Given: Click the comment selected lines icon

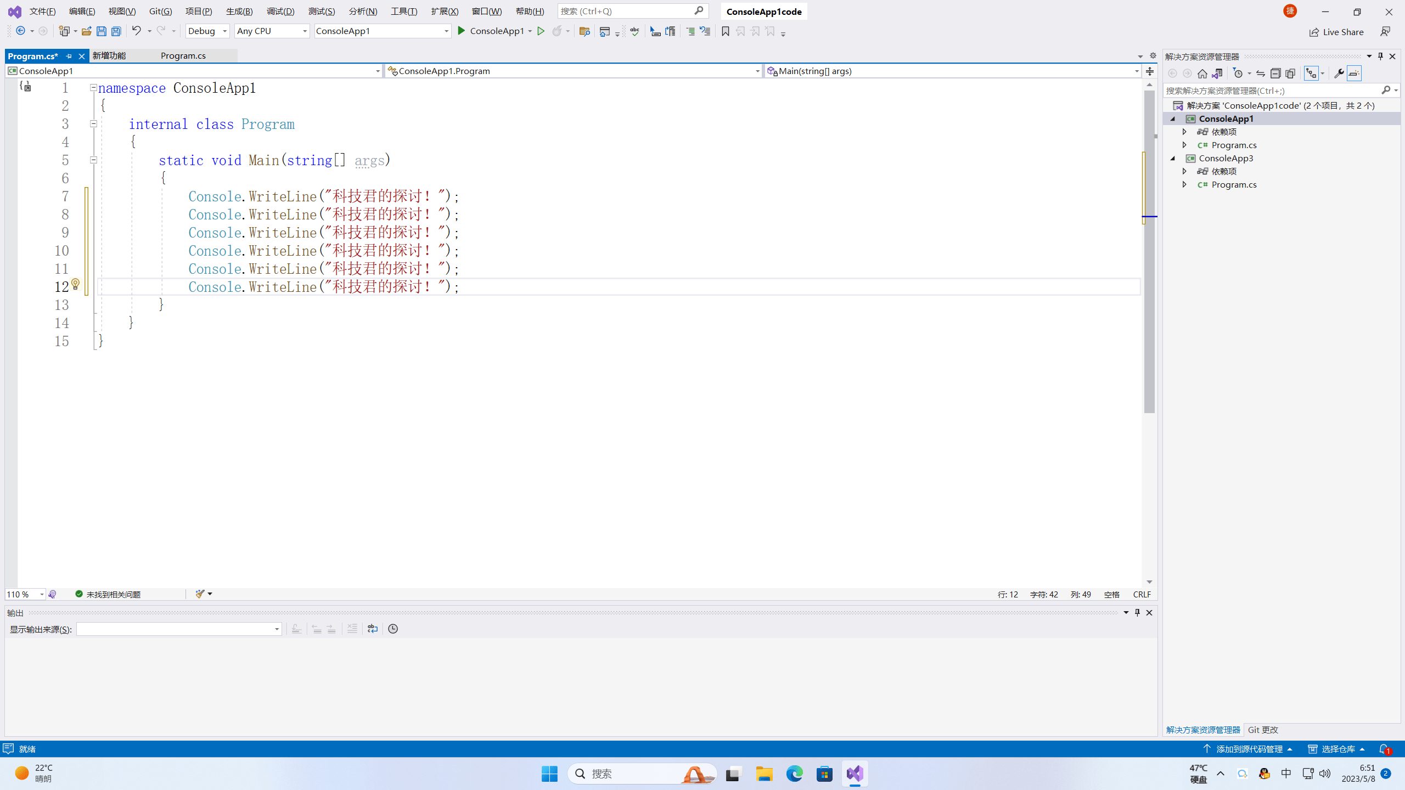Looking at the screenshot, I should 690,31.
